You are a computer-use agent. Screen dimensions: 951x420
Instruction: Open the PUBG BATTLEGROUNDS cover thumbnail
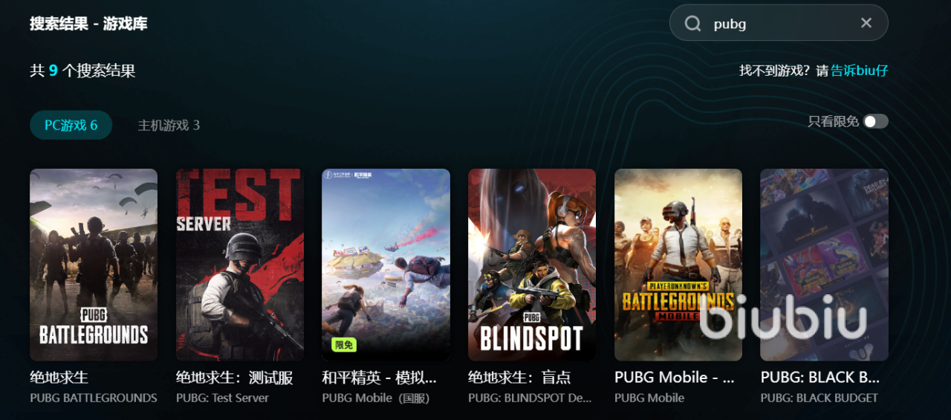coord(94,265)
